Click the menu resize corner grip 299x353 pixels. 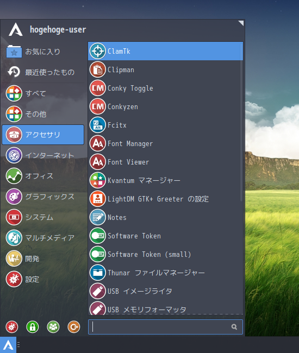coord(241,23)
